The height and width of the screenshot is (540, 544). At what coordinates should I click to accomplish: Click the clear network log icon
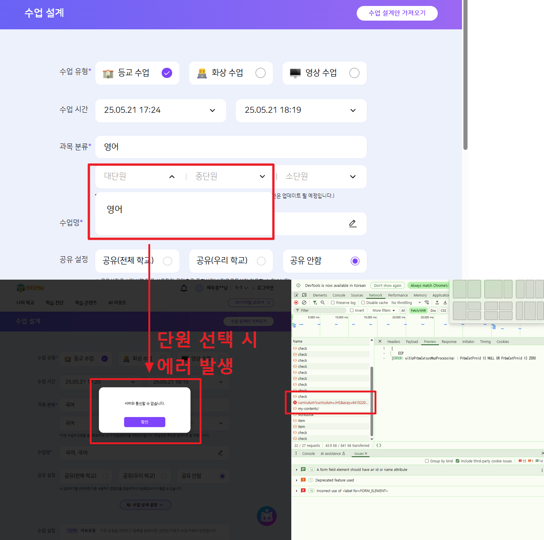pyautogui.click(x=304, y=303)
